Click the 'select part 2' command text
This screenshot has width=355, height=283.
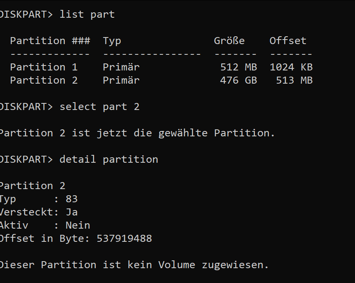click(x=99, y=107)
